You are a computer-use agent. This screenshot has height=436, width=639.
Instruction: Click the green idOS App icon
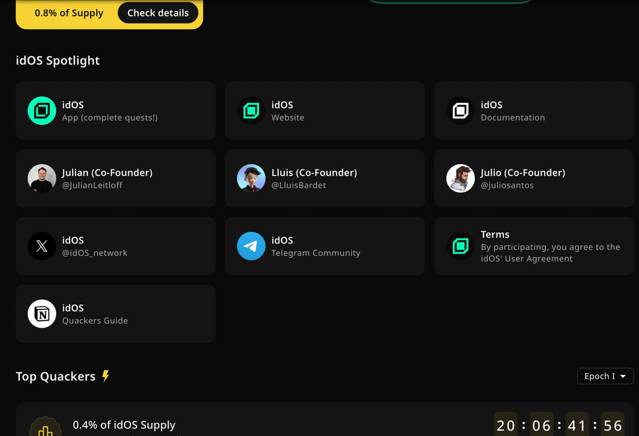[42, 111]
